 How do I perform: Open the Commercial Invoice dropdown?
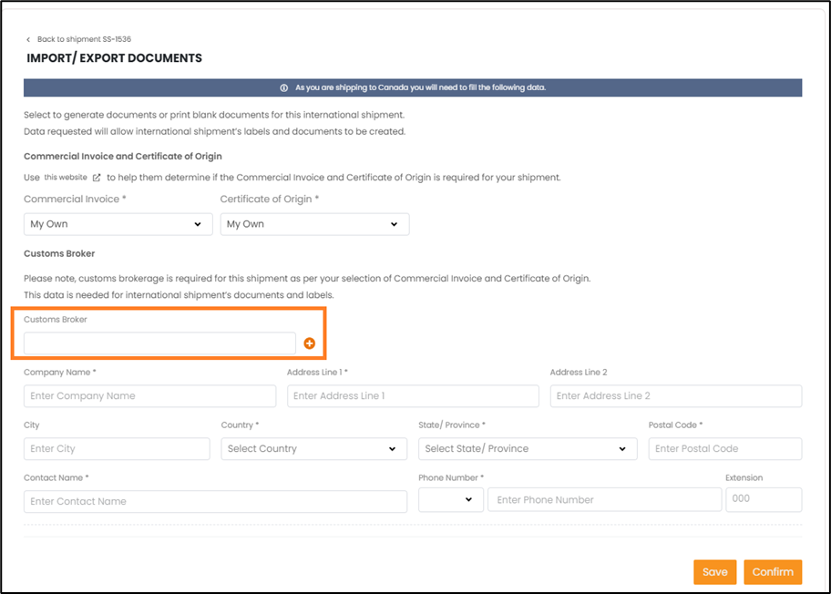118,224
